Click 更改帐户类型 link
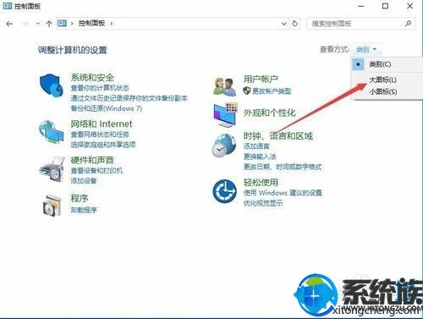Screen dimensions: 423x319 [272, 91]
